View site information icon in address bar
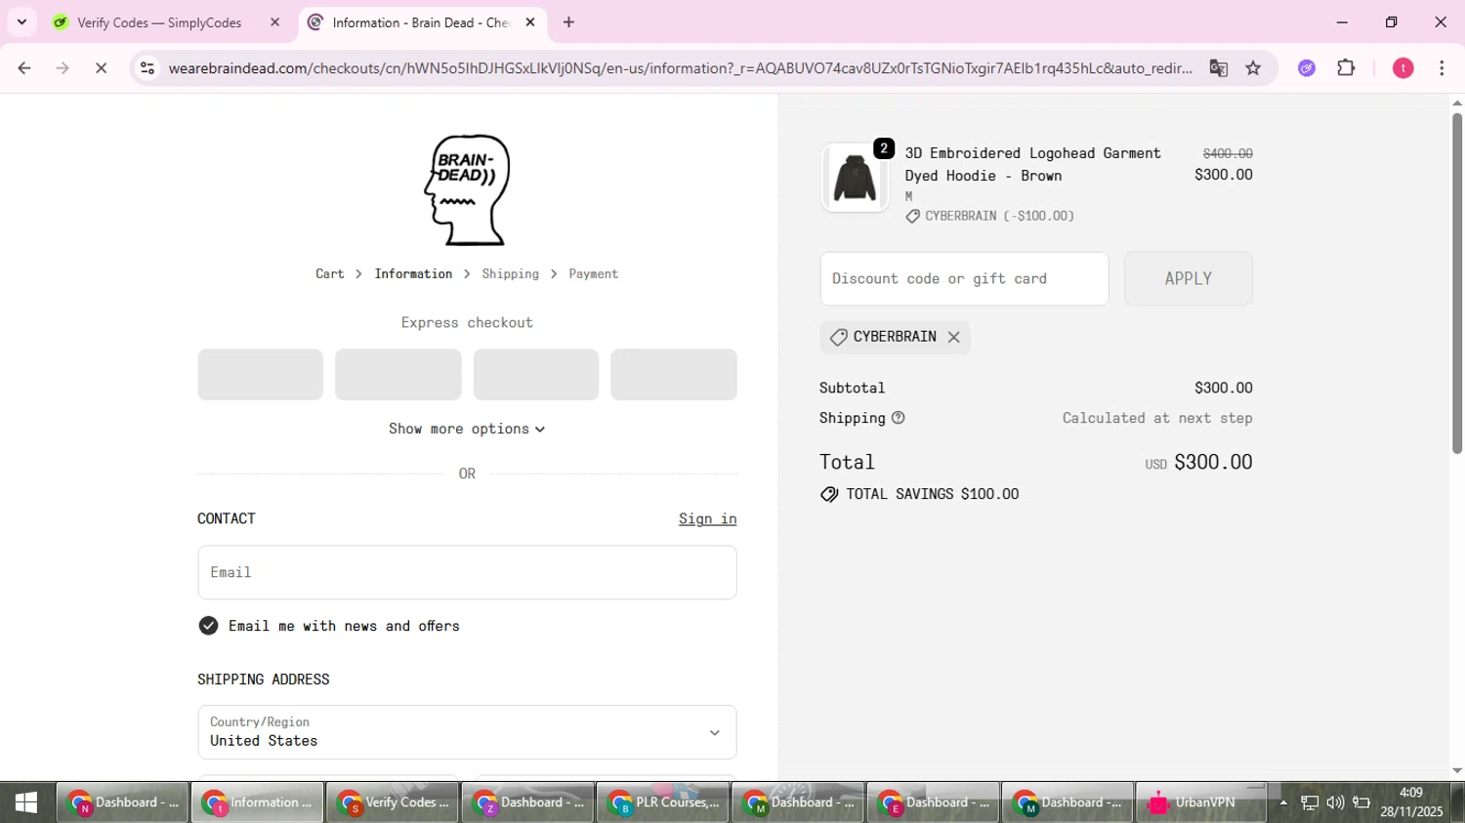 click(x=147, y=68)
